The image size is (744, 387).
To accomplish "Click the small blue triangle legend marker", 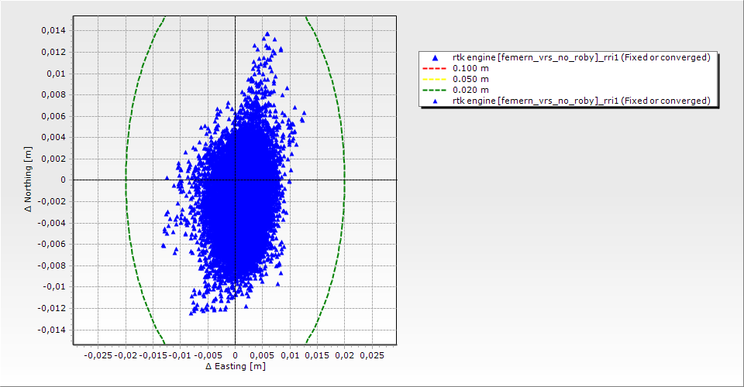I will coord(435,101).
